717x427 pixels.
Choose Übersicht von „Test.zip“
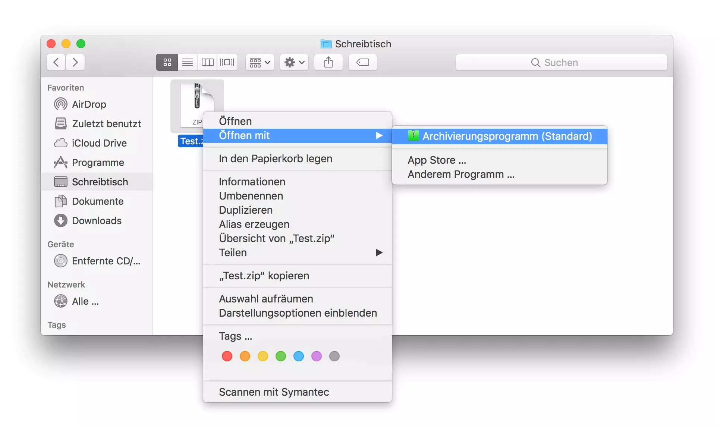coord(297,238)
